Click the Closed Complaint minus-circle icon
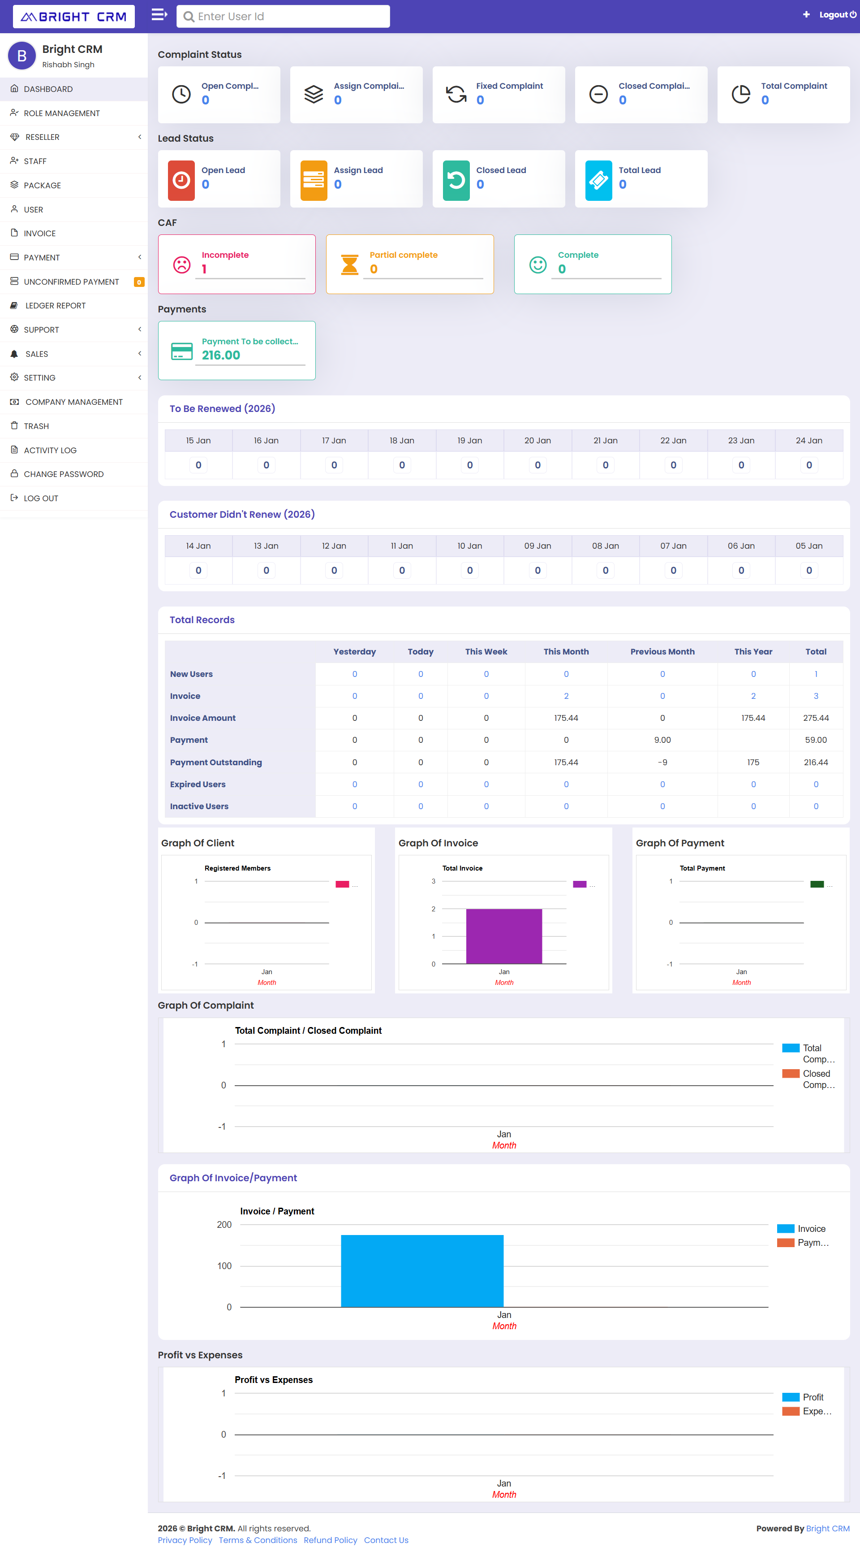The image size is (860, 1556). (x=599, y=94)
